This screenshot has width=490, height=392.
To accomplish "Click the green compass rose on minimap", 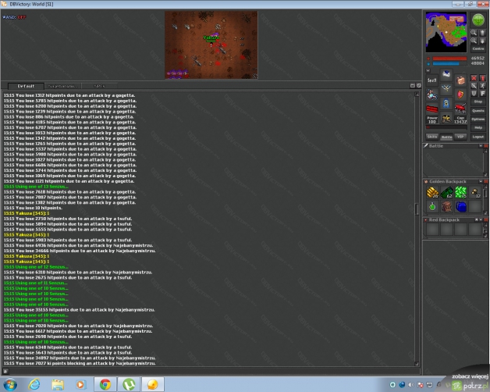I will [478, 20].
